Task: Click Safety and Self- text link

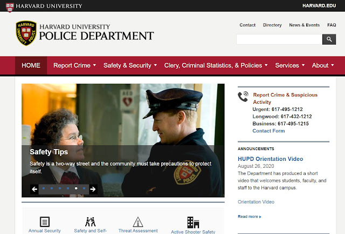Action: [x=90, y=231]
